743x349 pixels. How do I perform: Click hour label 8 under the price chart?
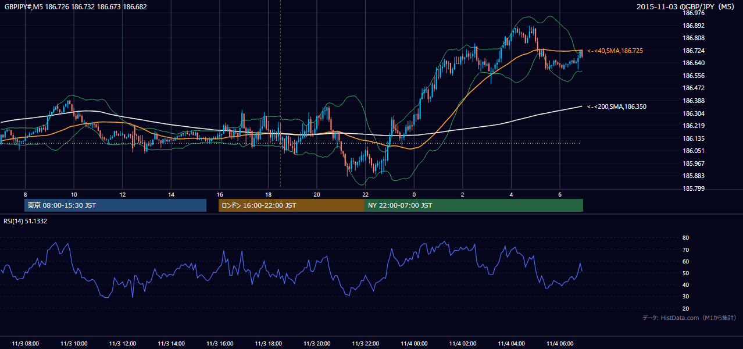pos(25,194)
